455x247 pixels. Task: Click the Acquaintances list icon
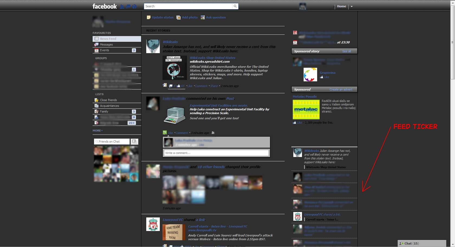coord(96,106)
